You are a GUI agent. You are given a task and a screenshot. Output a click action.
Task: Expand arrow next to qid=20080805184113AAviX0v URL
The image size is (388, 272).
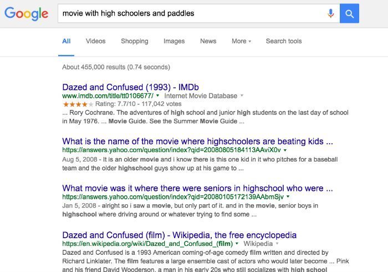point(285,150)
